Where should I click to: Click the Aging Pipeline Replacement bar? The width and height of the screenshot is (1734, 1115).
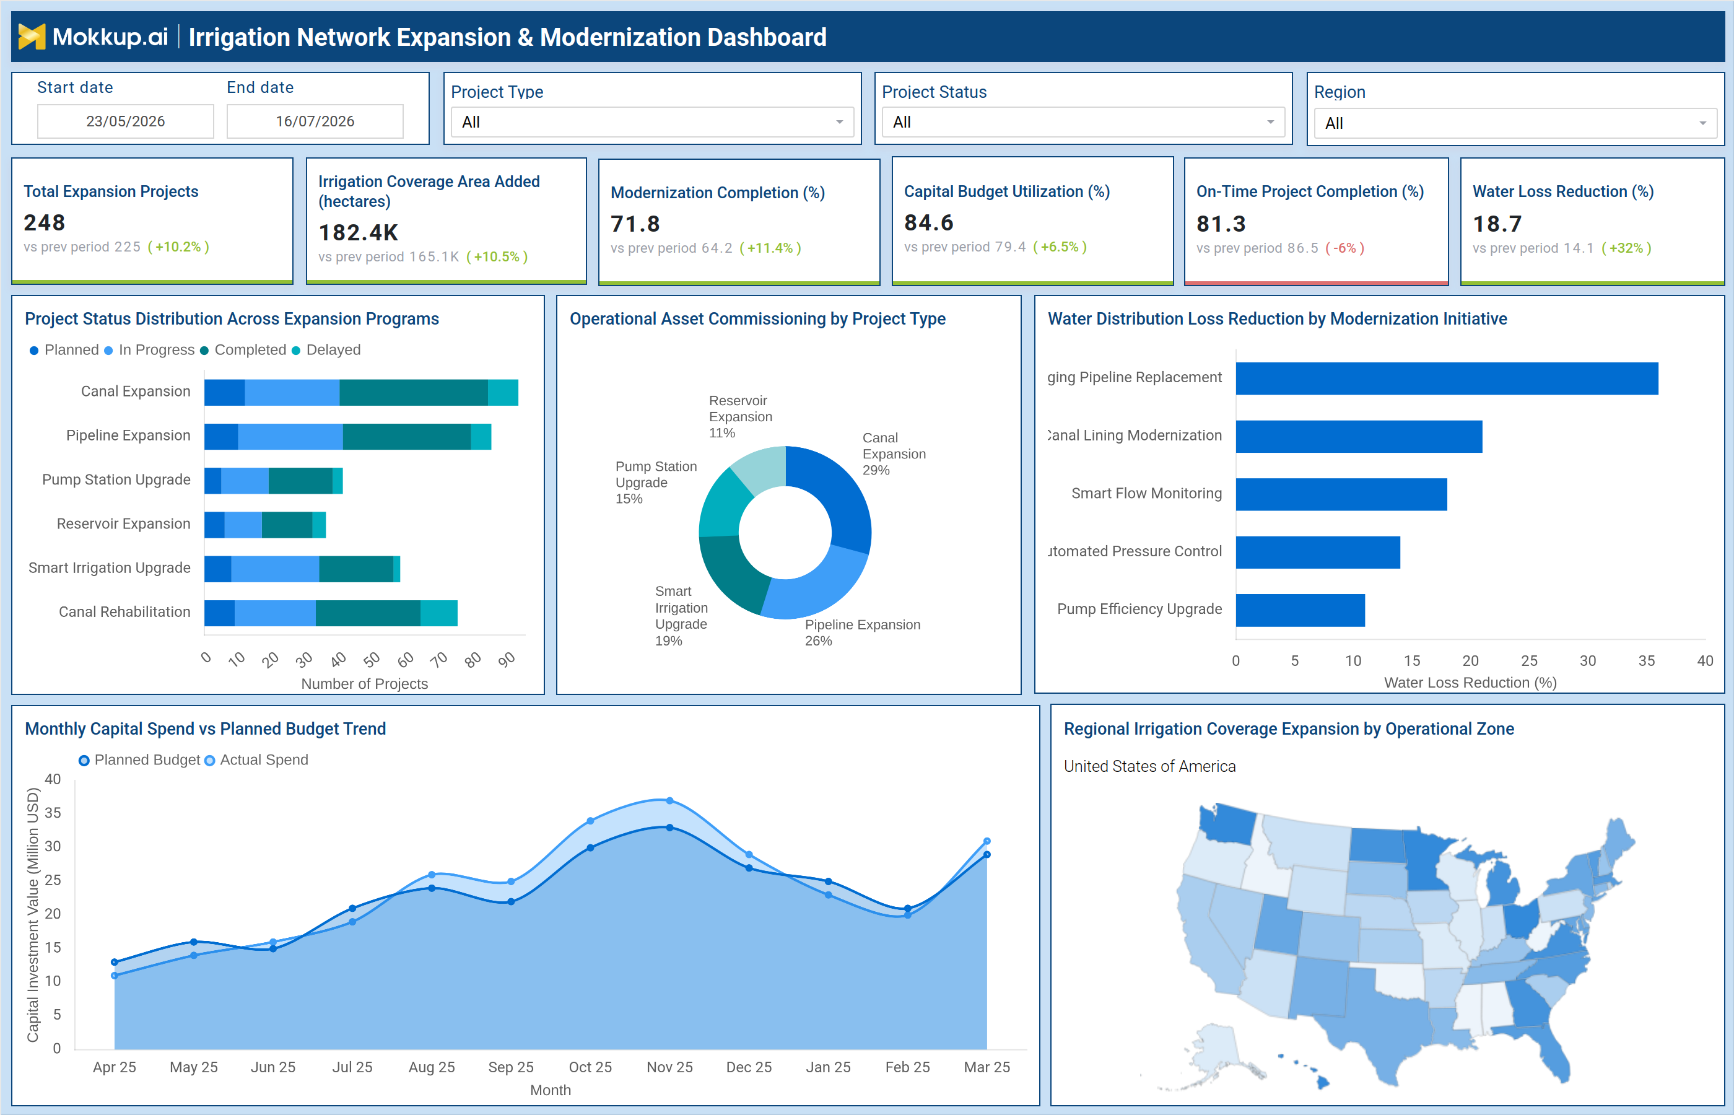pyautogui.click(x=1447, y=378)
